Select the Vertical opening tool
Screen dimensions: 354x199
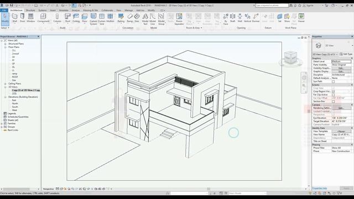pyautogui.click(x=247, y=18)
